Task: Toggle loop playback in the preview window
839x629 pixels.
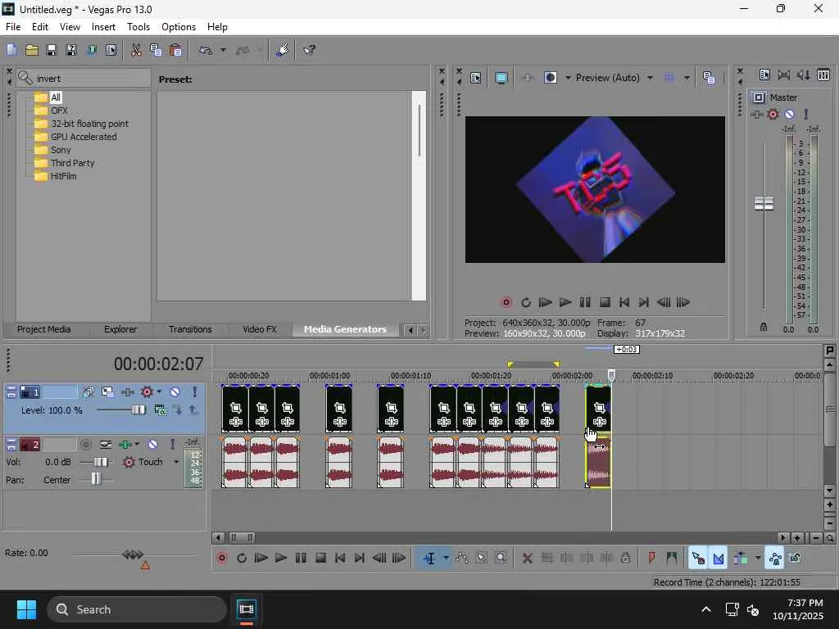Action: click(x=526, y=303)
